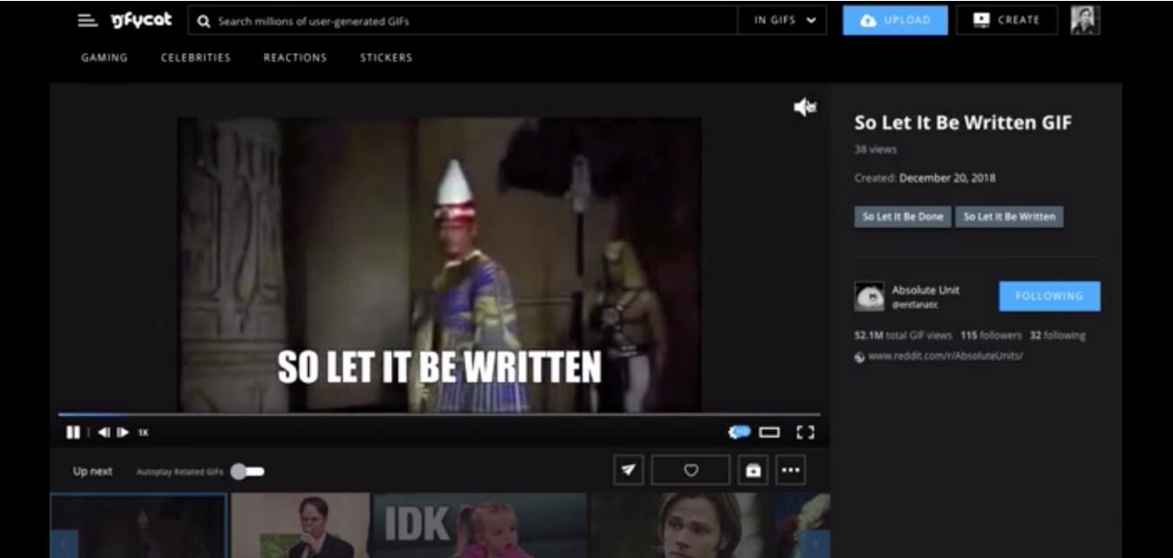Open the Celebrities category
Screen dimensions: 1173x558
(196, 58)
